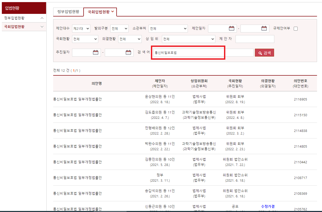Click the 상임위원회 column header
Viewport: 322px width, 212px height.
(x=199, y=81)
